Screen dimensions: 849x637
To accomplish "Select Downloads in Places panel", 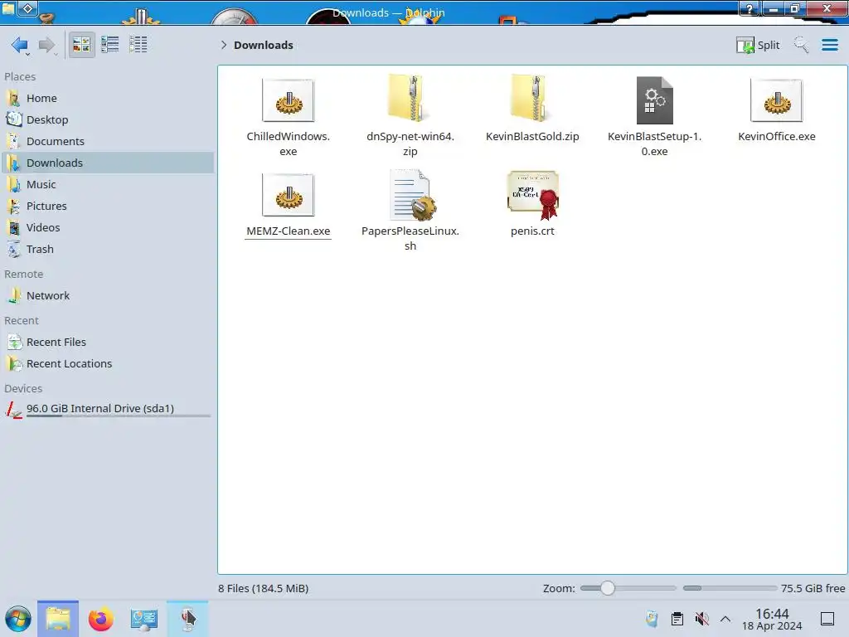I will (107, 163).
